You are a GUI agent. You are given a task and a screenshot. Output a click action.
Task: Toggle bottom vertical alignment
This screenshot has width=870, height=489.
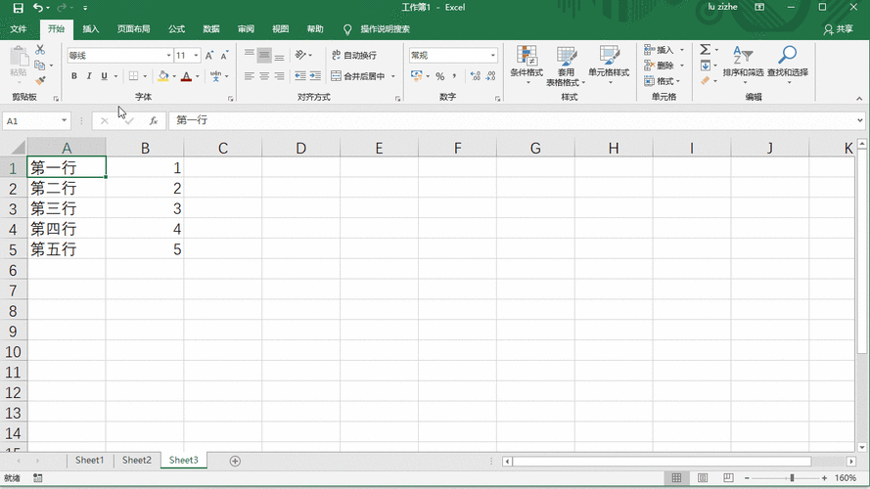[279, 55]
